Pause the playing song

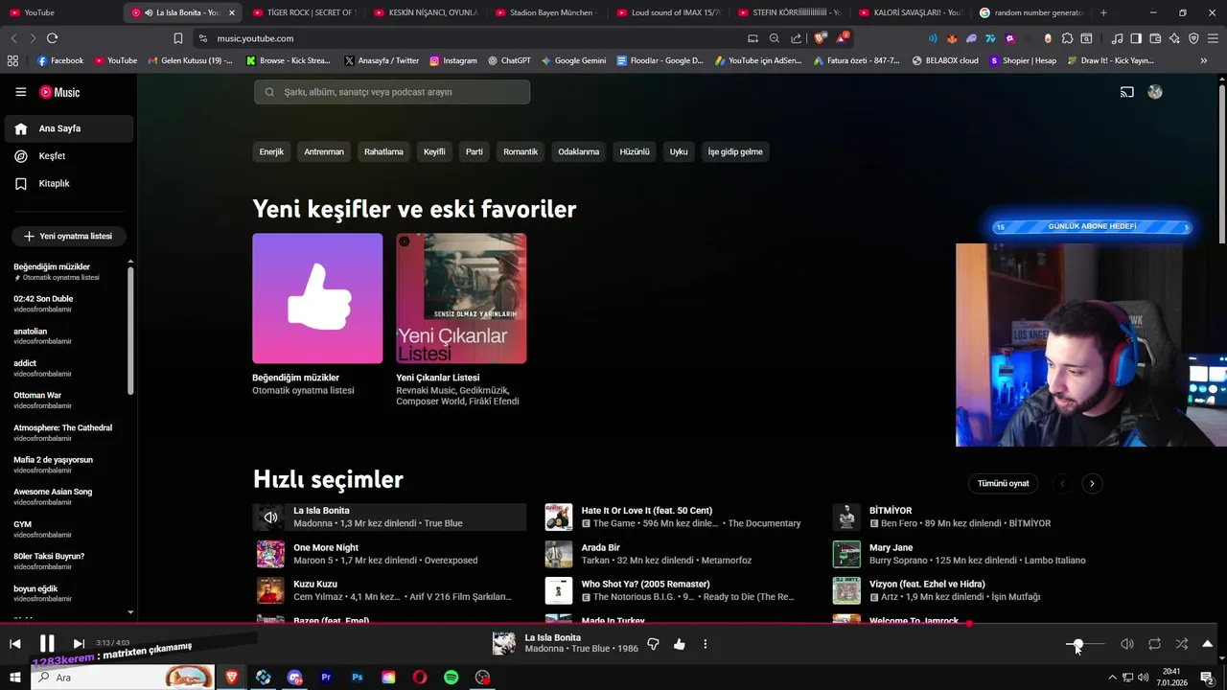coord(47,644)
